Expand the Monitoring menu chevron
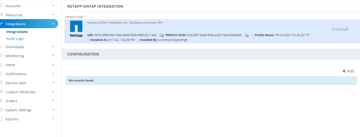Screen dimensions: 360x137 pos(53,55)
